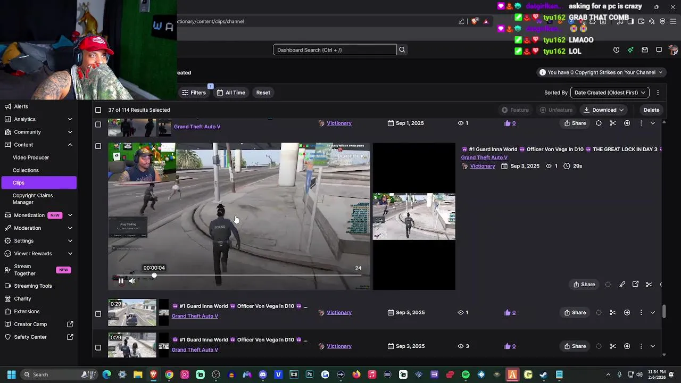The image size is (681, 383).
Task: Expand the Moderation sidebar section
Action: click(x=70, y=228)
